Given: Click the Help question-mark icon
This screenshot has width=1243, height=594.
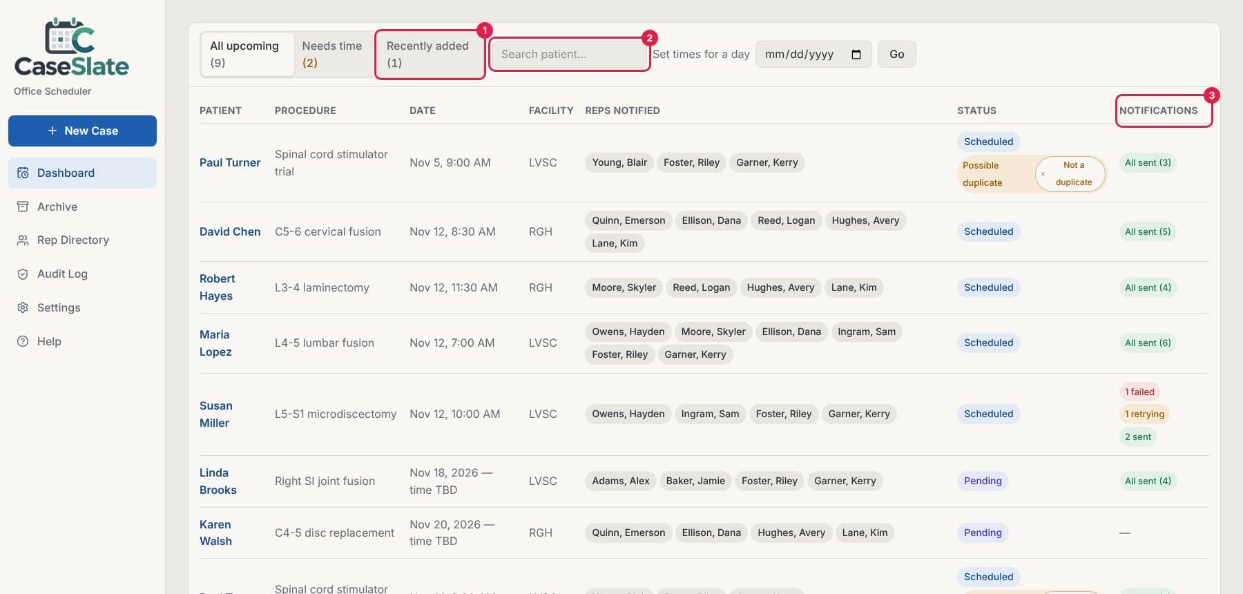Looking at the screenshot, I should [23, 341].
